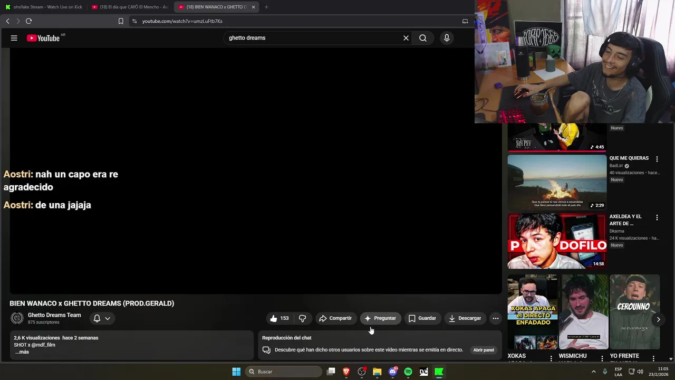The width and height of the screenshot is (675, 380).
Task: Open Spotify from the taskbar
Action: click(x=408, y=372)
